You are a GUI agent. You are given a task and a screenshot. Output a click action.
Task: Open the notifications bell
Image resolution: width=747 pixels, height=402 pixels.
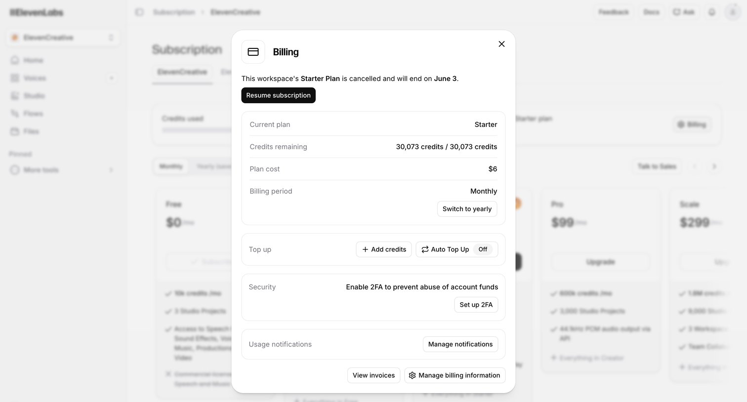point(711,12)
